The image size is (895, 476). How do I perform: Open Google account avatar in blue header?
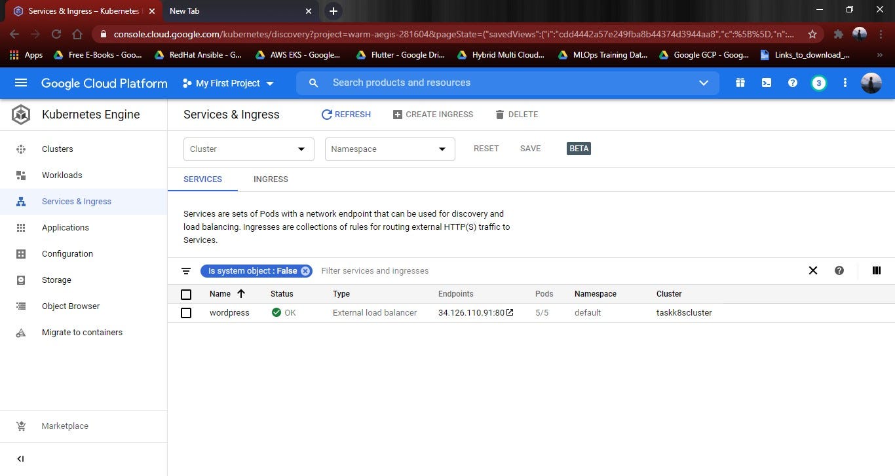coord(871,83)
